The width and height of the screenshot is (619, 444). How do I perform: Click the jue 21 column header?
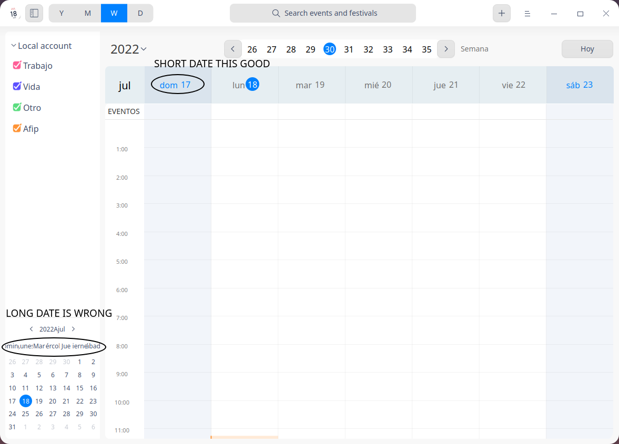[445, 85]
